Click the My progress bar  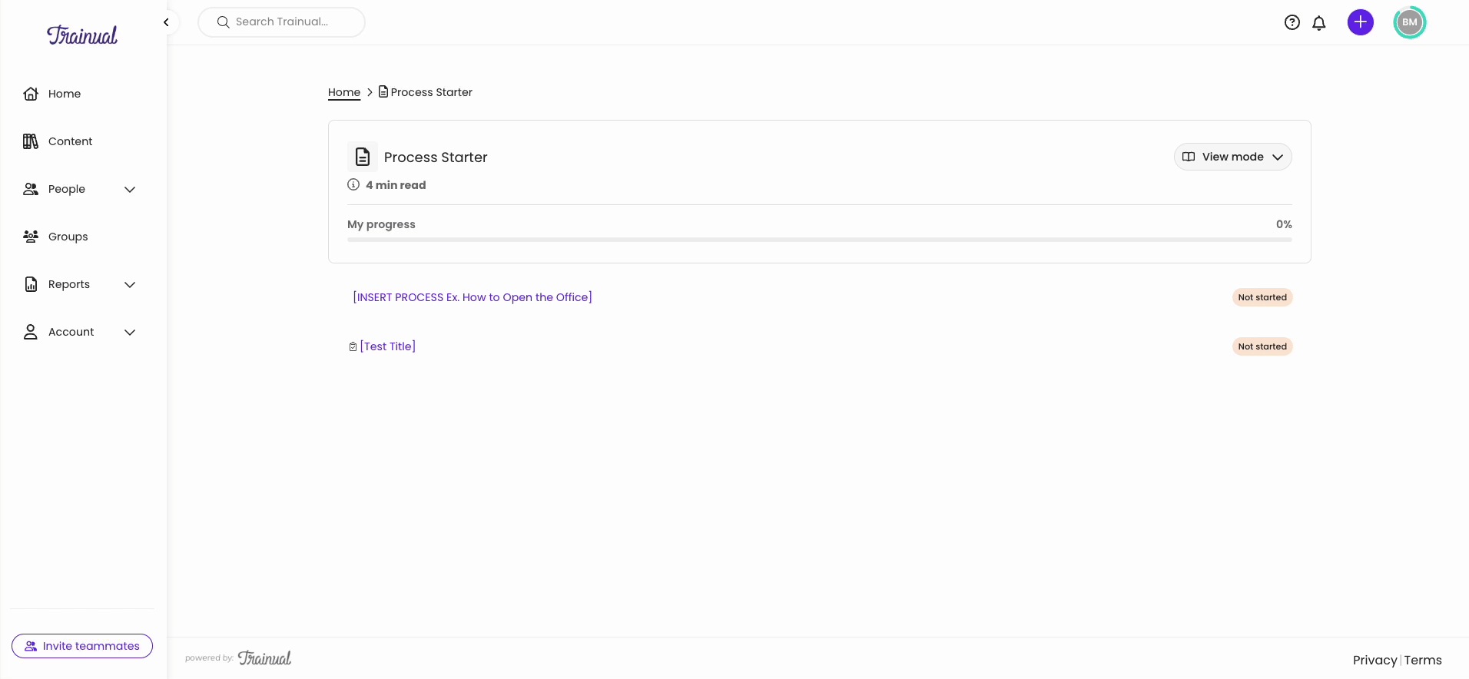click(x=819, y=240)
